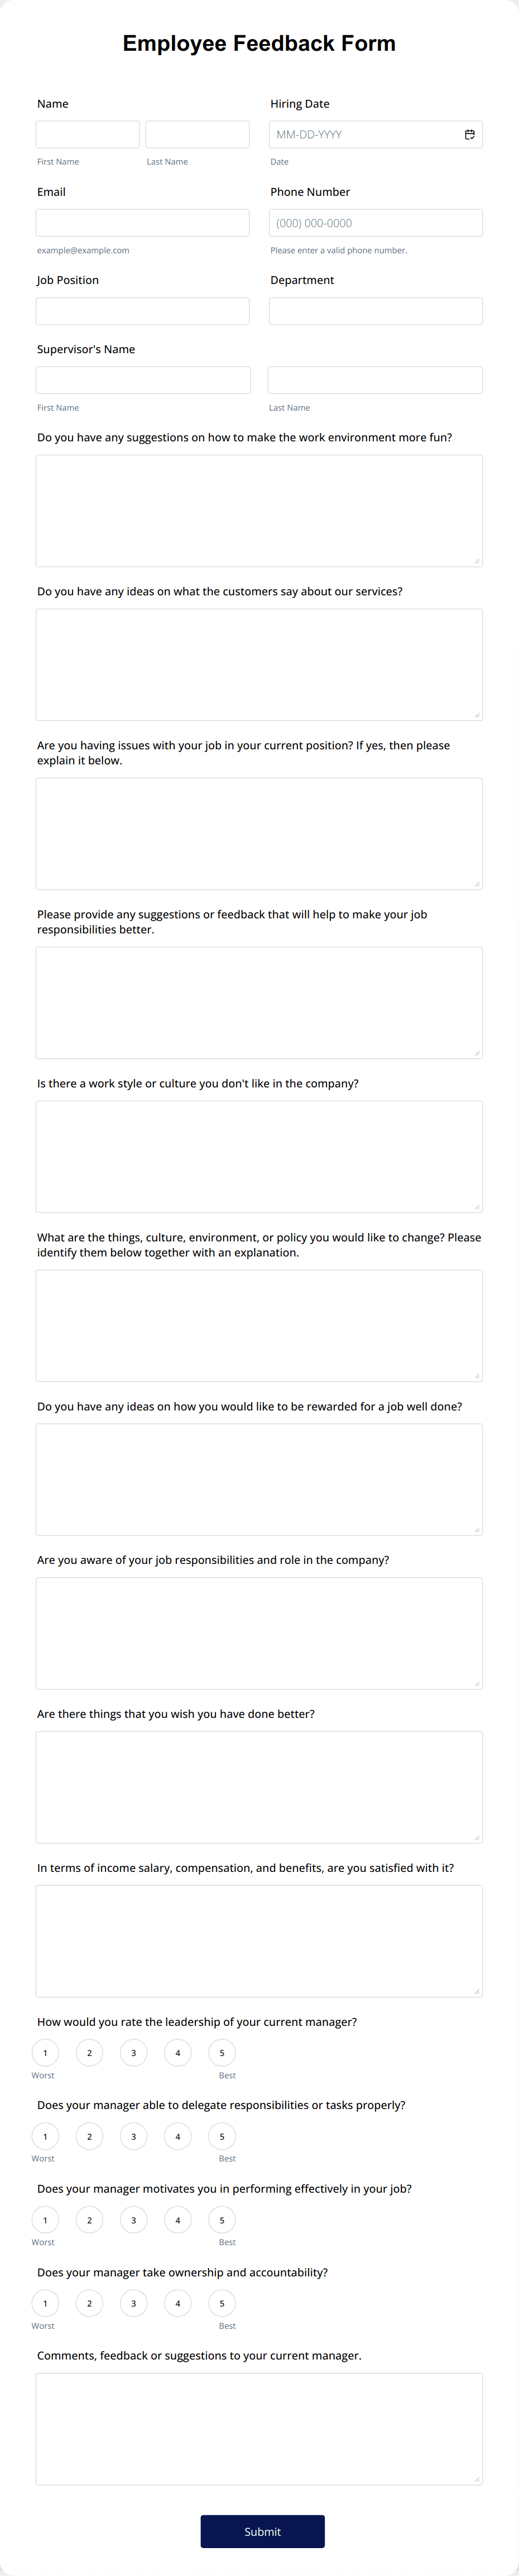Submit the employee feedback form
Screen dimensions: 519x2576
tap(262, 2531)
